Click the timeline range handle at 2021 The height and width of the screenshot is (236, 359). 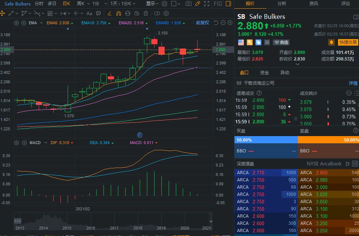coord(211,221)
